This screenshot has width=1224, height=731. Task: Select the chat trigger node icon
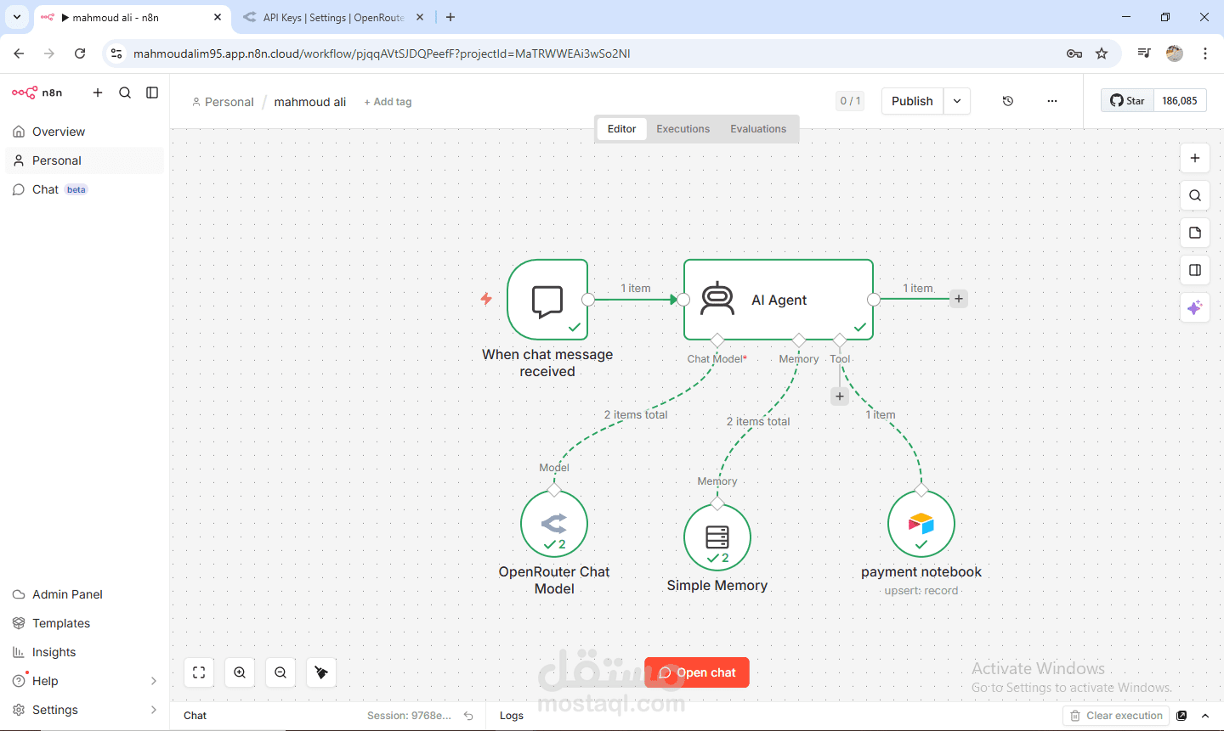click(x=547, y=300)
